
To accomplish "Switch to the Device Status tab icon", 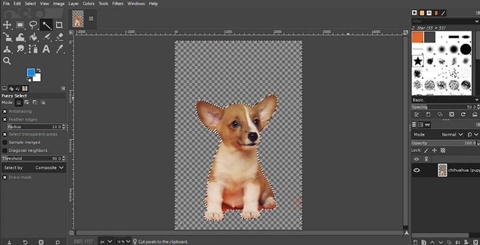I will [x=11, y=89].
